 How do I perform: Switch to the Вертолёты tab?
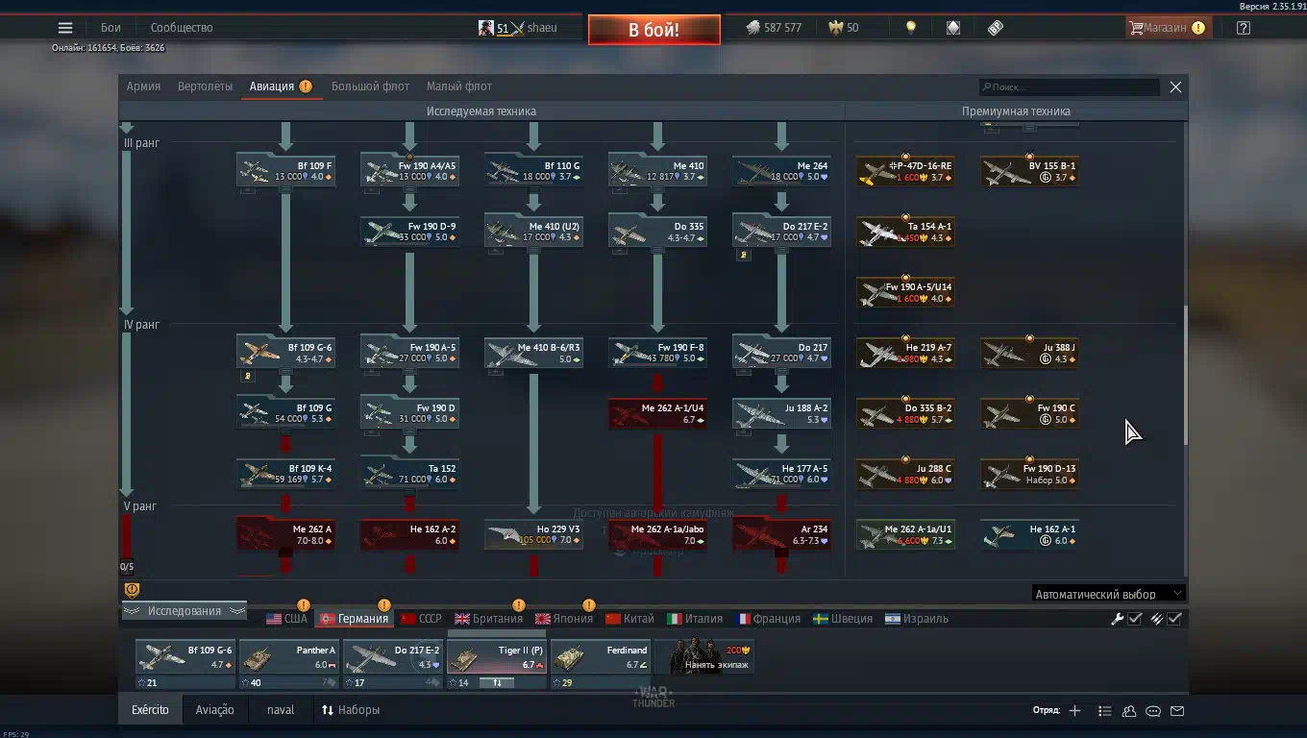[205, 86]
